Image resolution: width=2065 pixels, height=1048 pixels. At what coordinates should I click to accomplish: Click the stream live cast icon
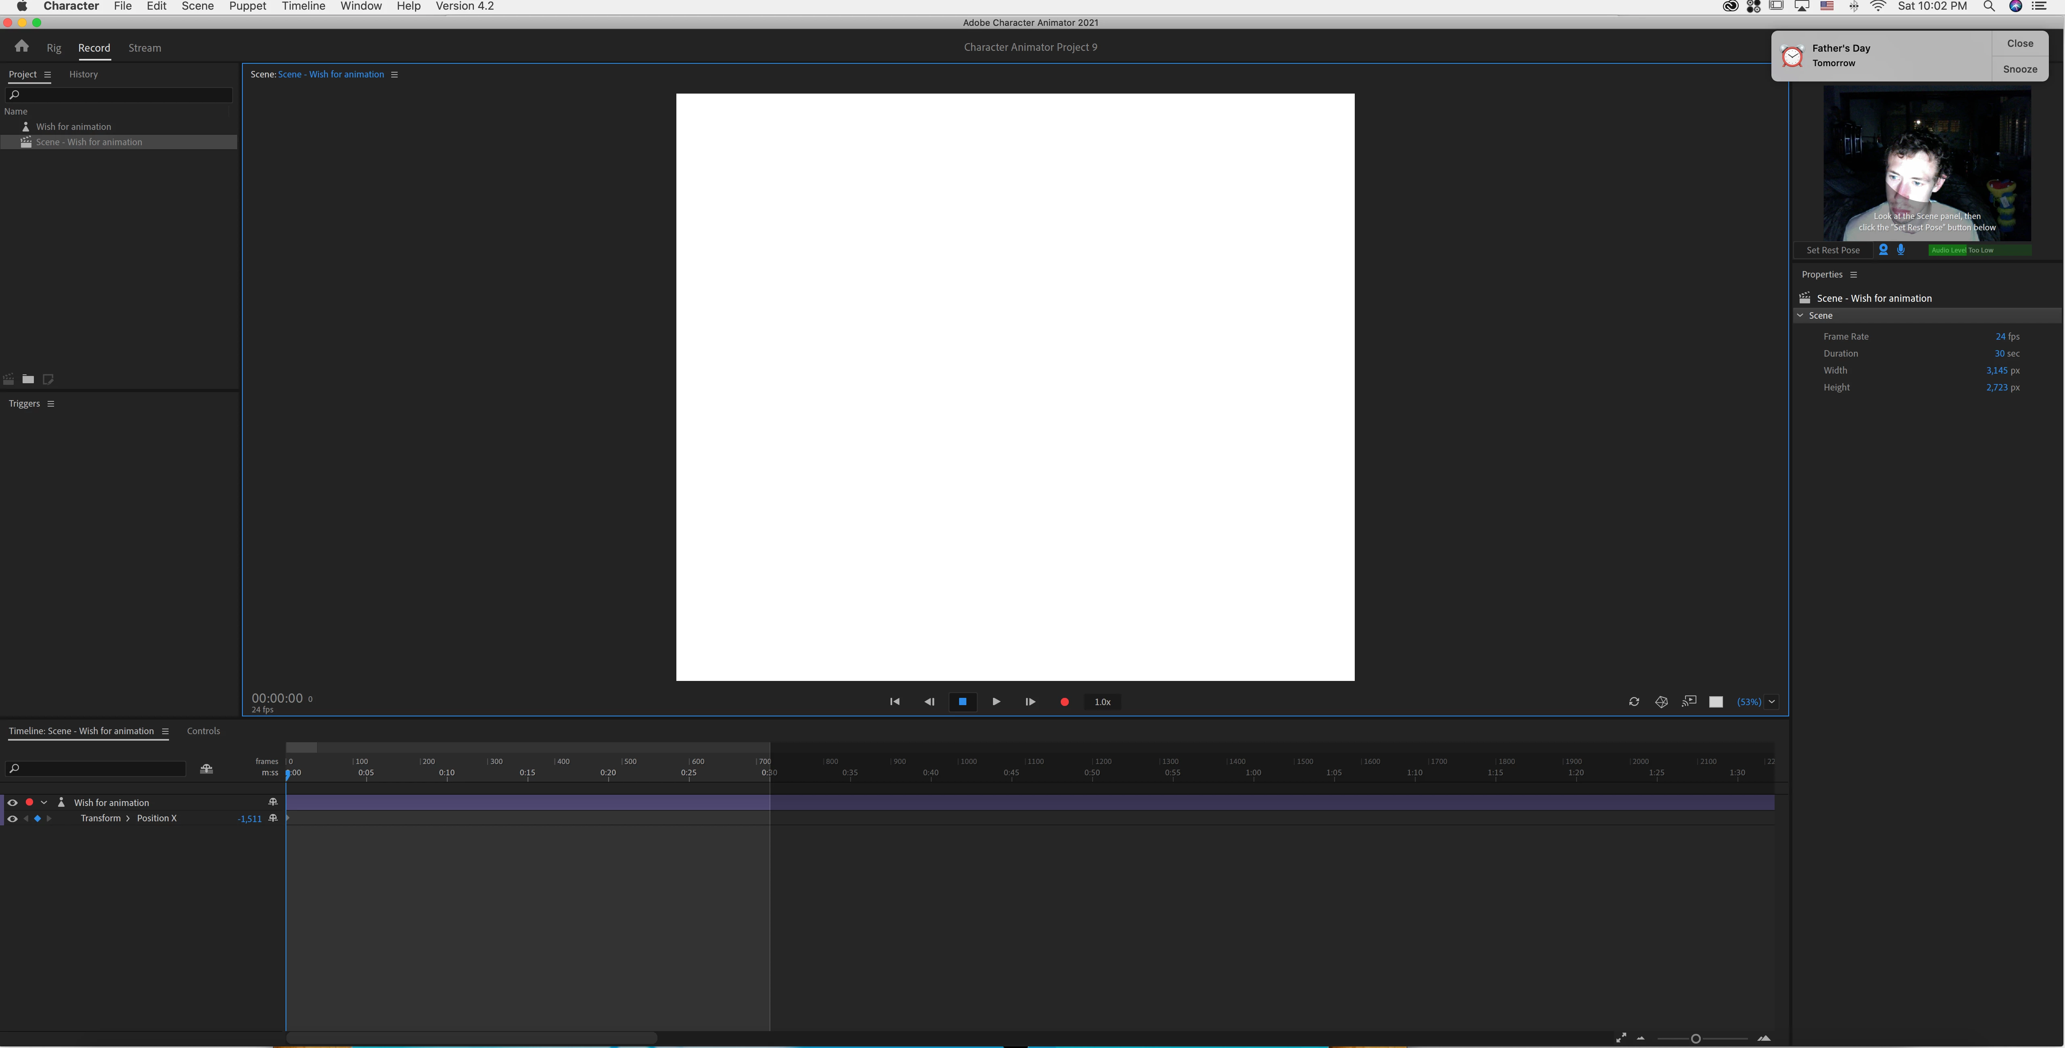coord(1689,701)
